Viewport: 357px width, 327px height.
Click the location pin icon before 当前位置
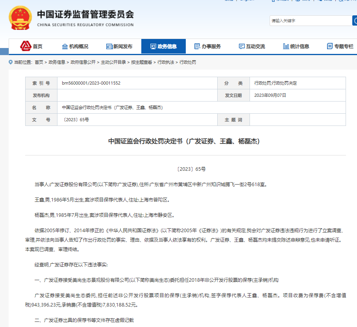point(11,62)
